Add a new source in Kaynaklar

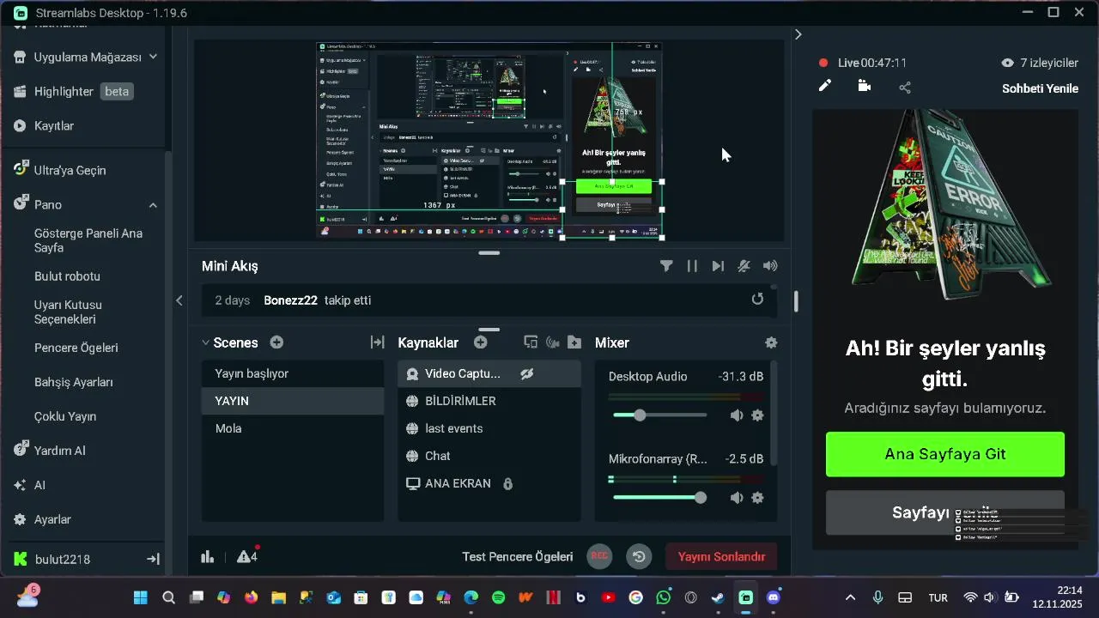pos(481,342)
